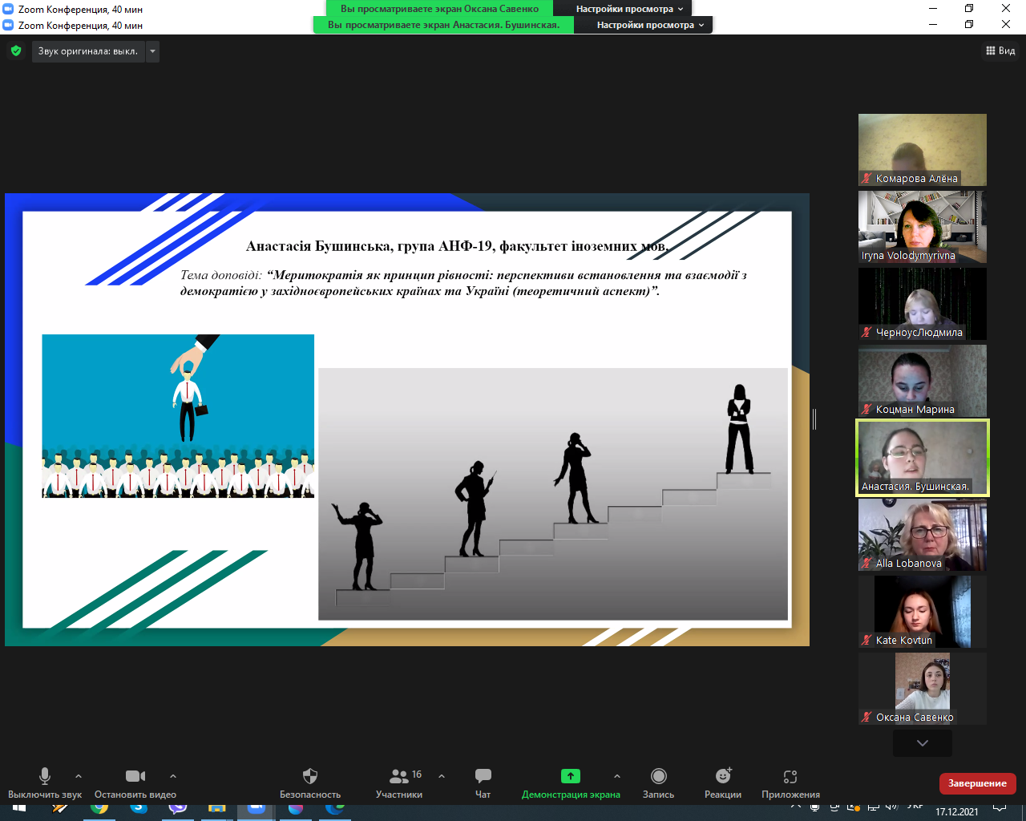This screenshot has height=821, width=1026.
Task: Select Kate Kovtun video thumbnail
Action: coord(923,612)
